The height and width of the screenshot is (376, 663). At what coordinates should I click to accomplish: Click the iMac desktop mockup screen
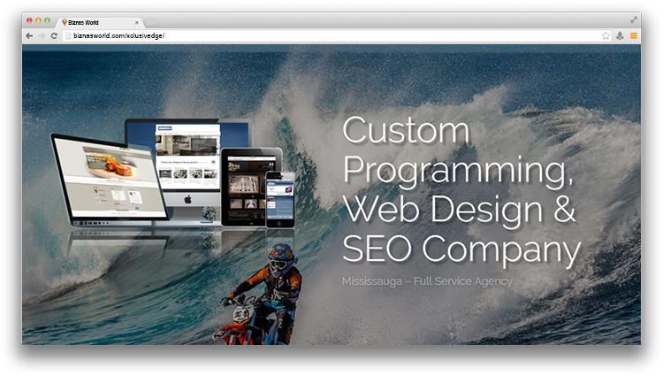coord(187,150)
